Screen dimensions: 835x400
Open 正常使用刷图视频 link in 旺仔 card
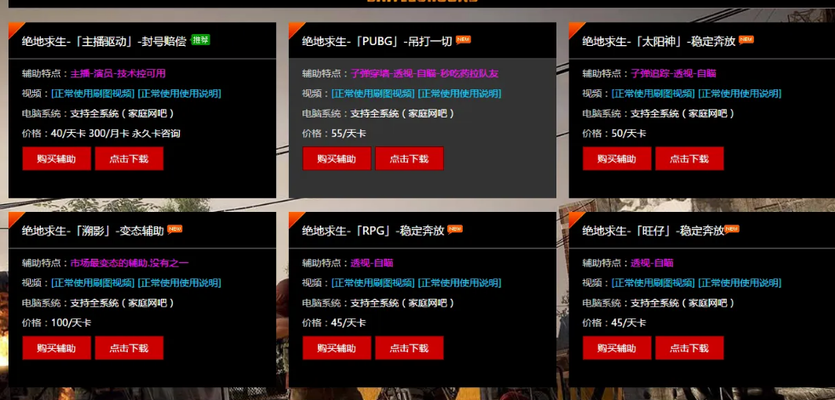coord(654,283)
